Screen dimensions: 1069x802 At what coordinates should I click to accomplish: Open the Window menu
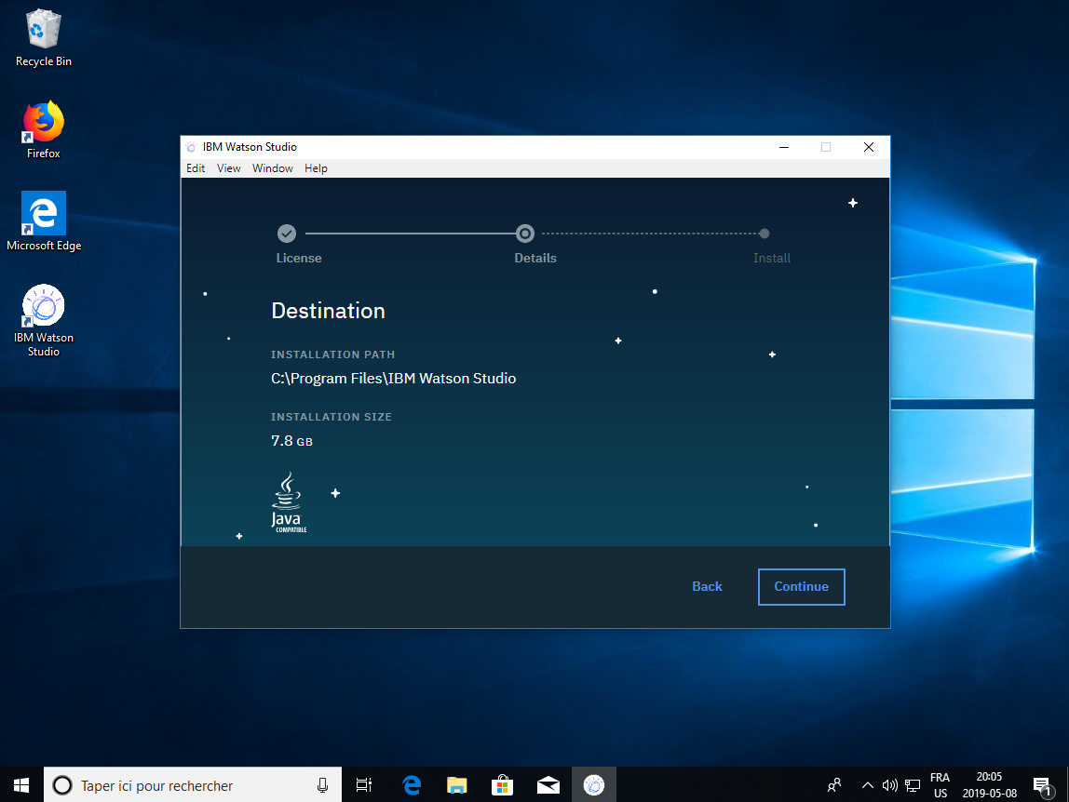click(273, 168)
